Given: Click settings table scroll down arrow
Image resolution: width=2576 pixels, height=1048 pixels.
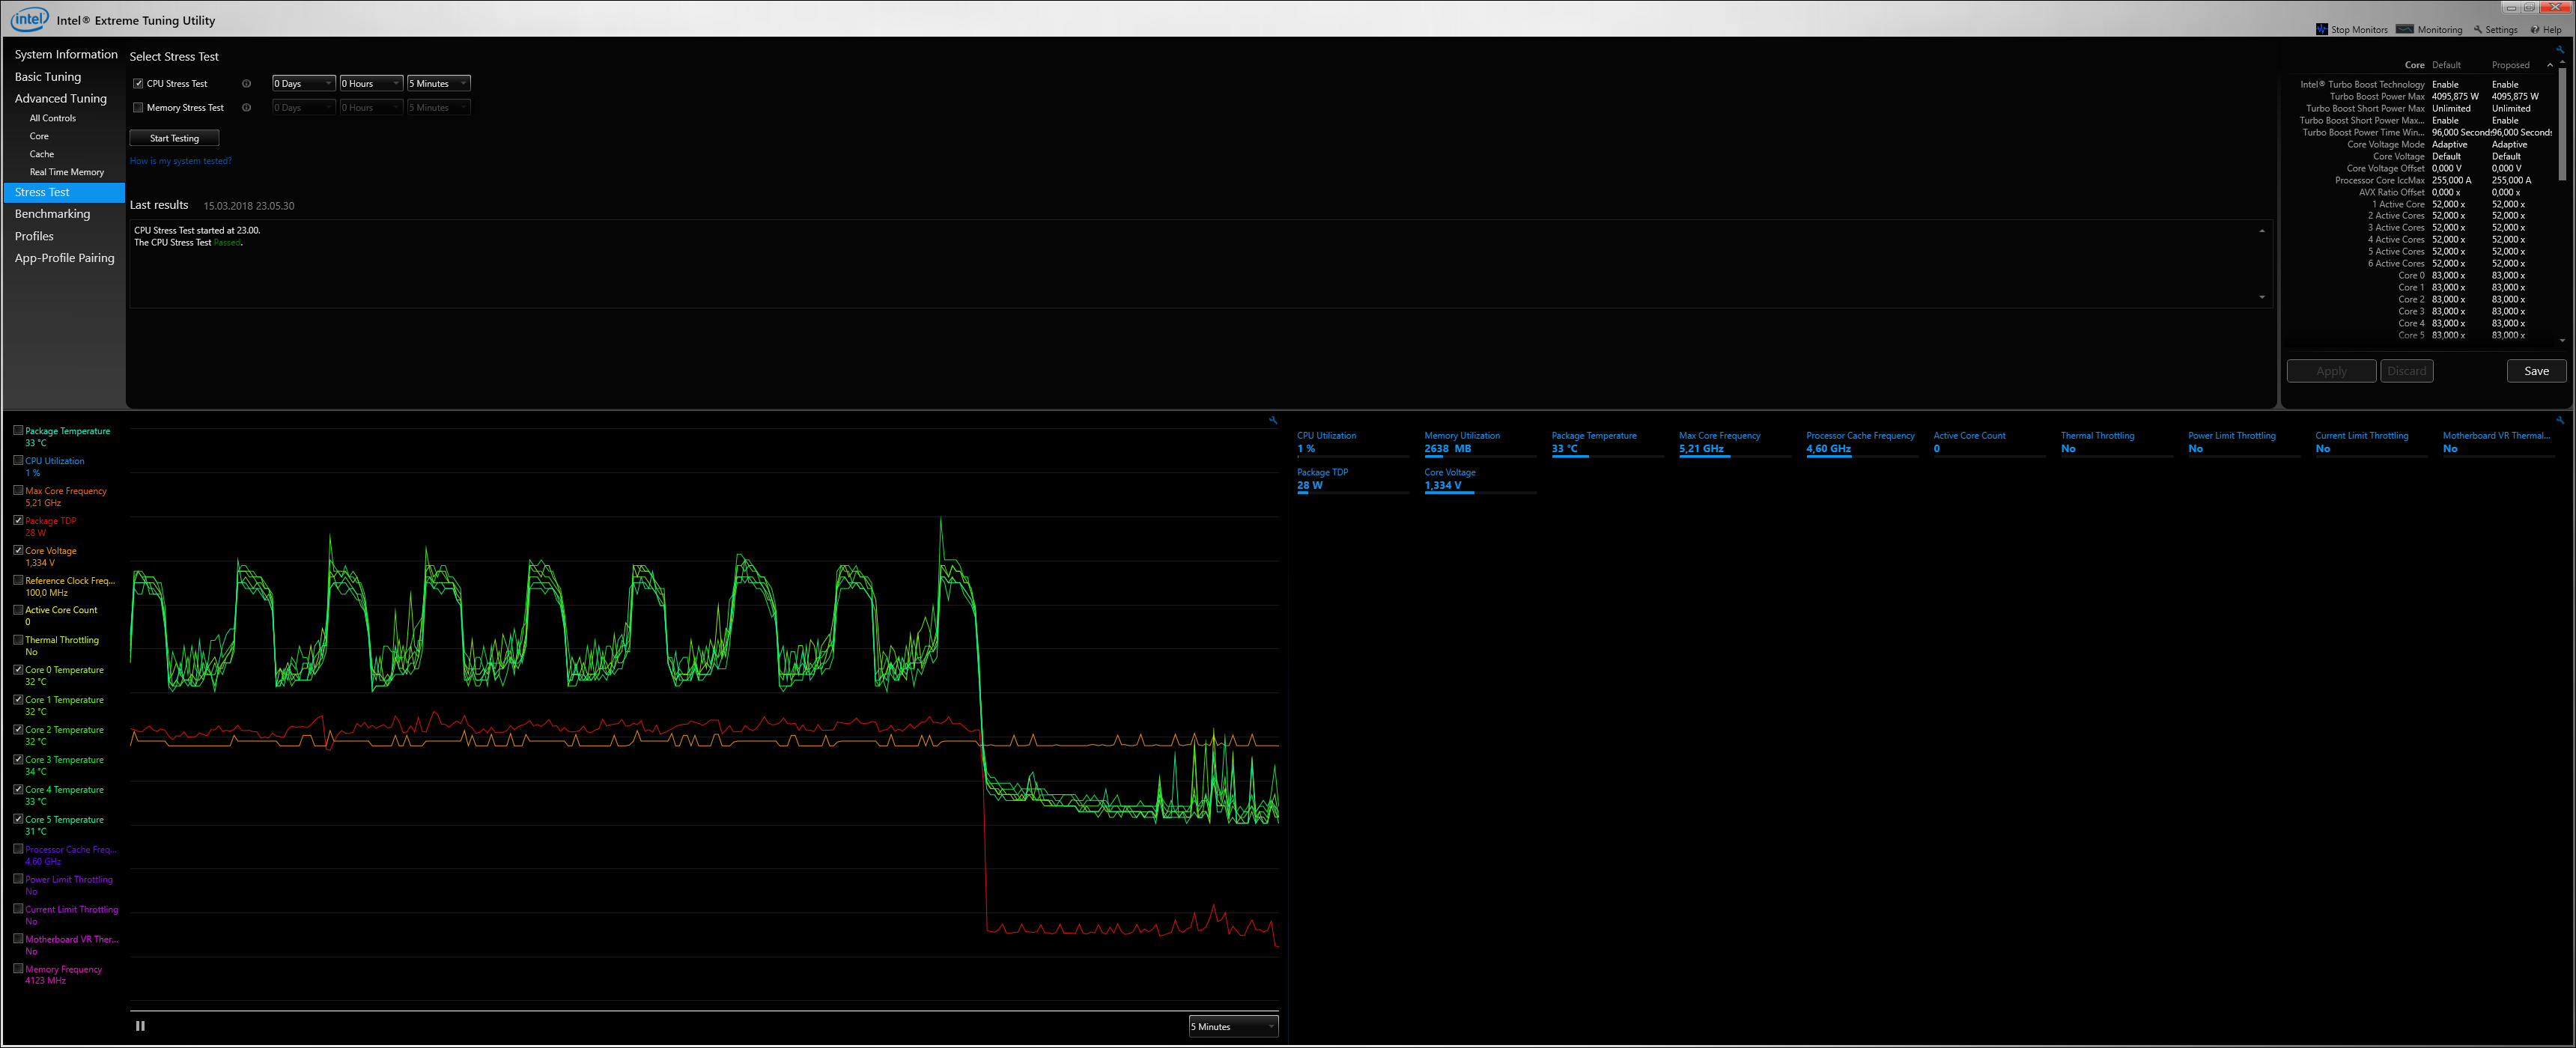Looking at the screenshot, I should pos(2562,340).
